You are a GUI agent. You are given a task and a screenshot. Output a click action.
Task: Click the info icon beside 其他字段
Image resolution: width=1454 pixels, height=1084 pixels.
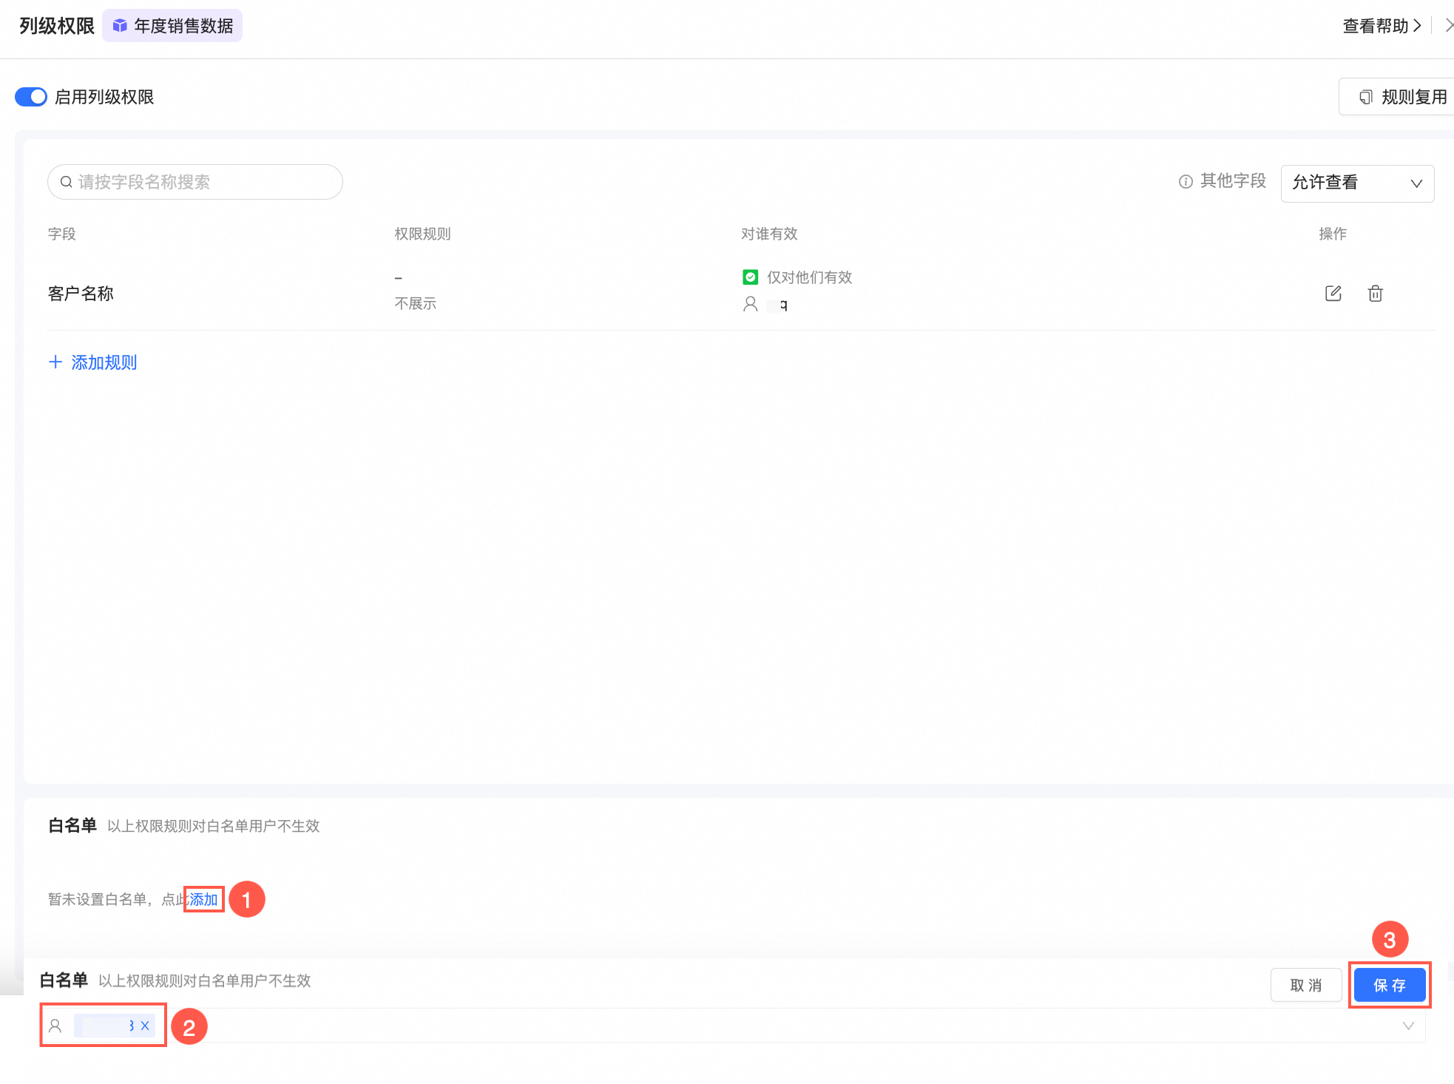tap(1186, 182)
